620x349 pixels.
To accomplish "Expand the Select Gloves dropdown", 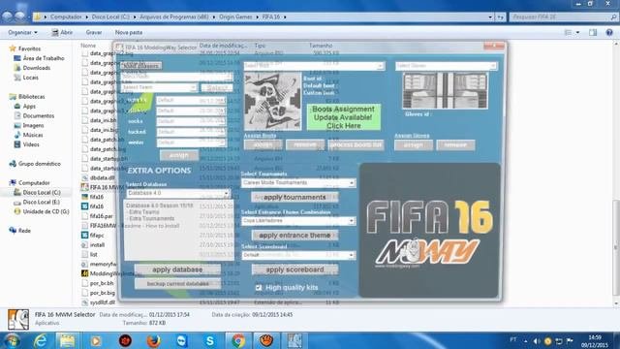I will pos(493,66).
